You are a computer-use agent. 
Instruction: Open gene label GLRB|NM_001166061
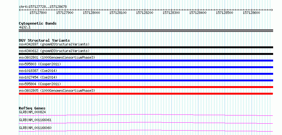coord(35,120)
